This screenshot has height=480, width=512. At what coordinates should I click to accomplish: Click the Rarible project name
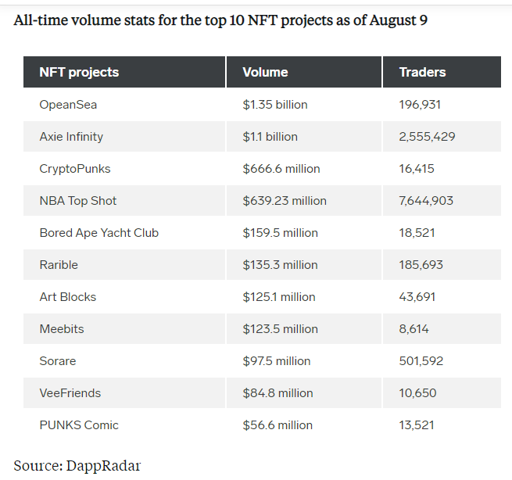59,264
